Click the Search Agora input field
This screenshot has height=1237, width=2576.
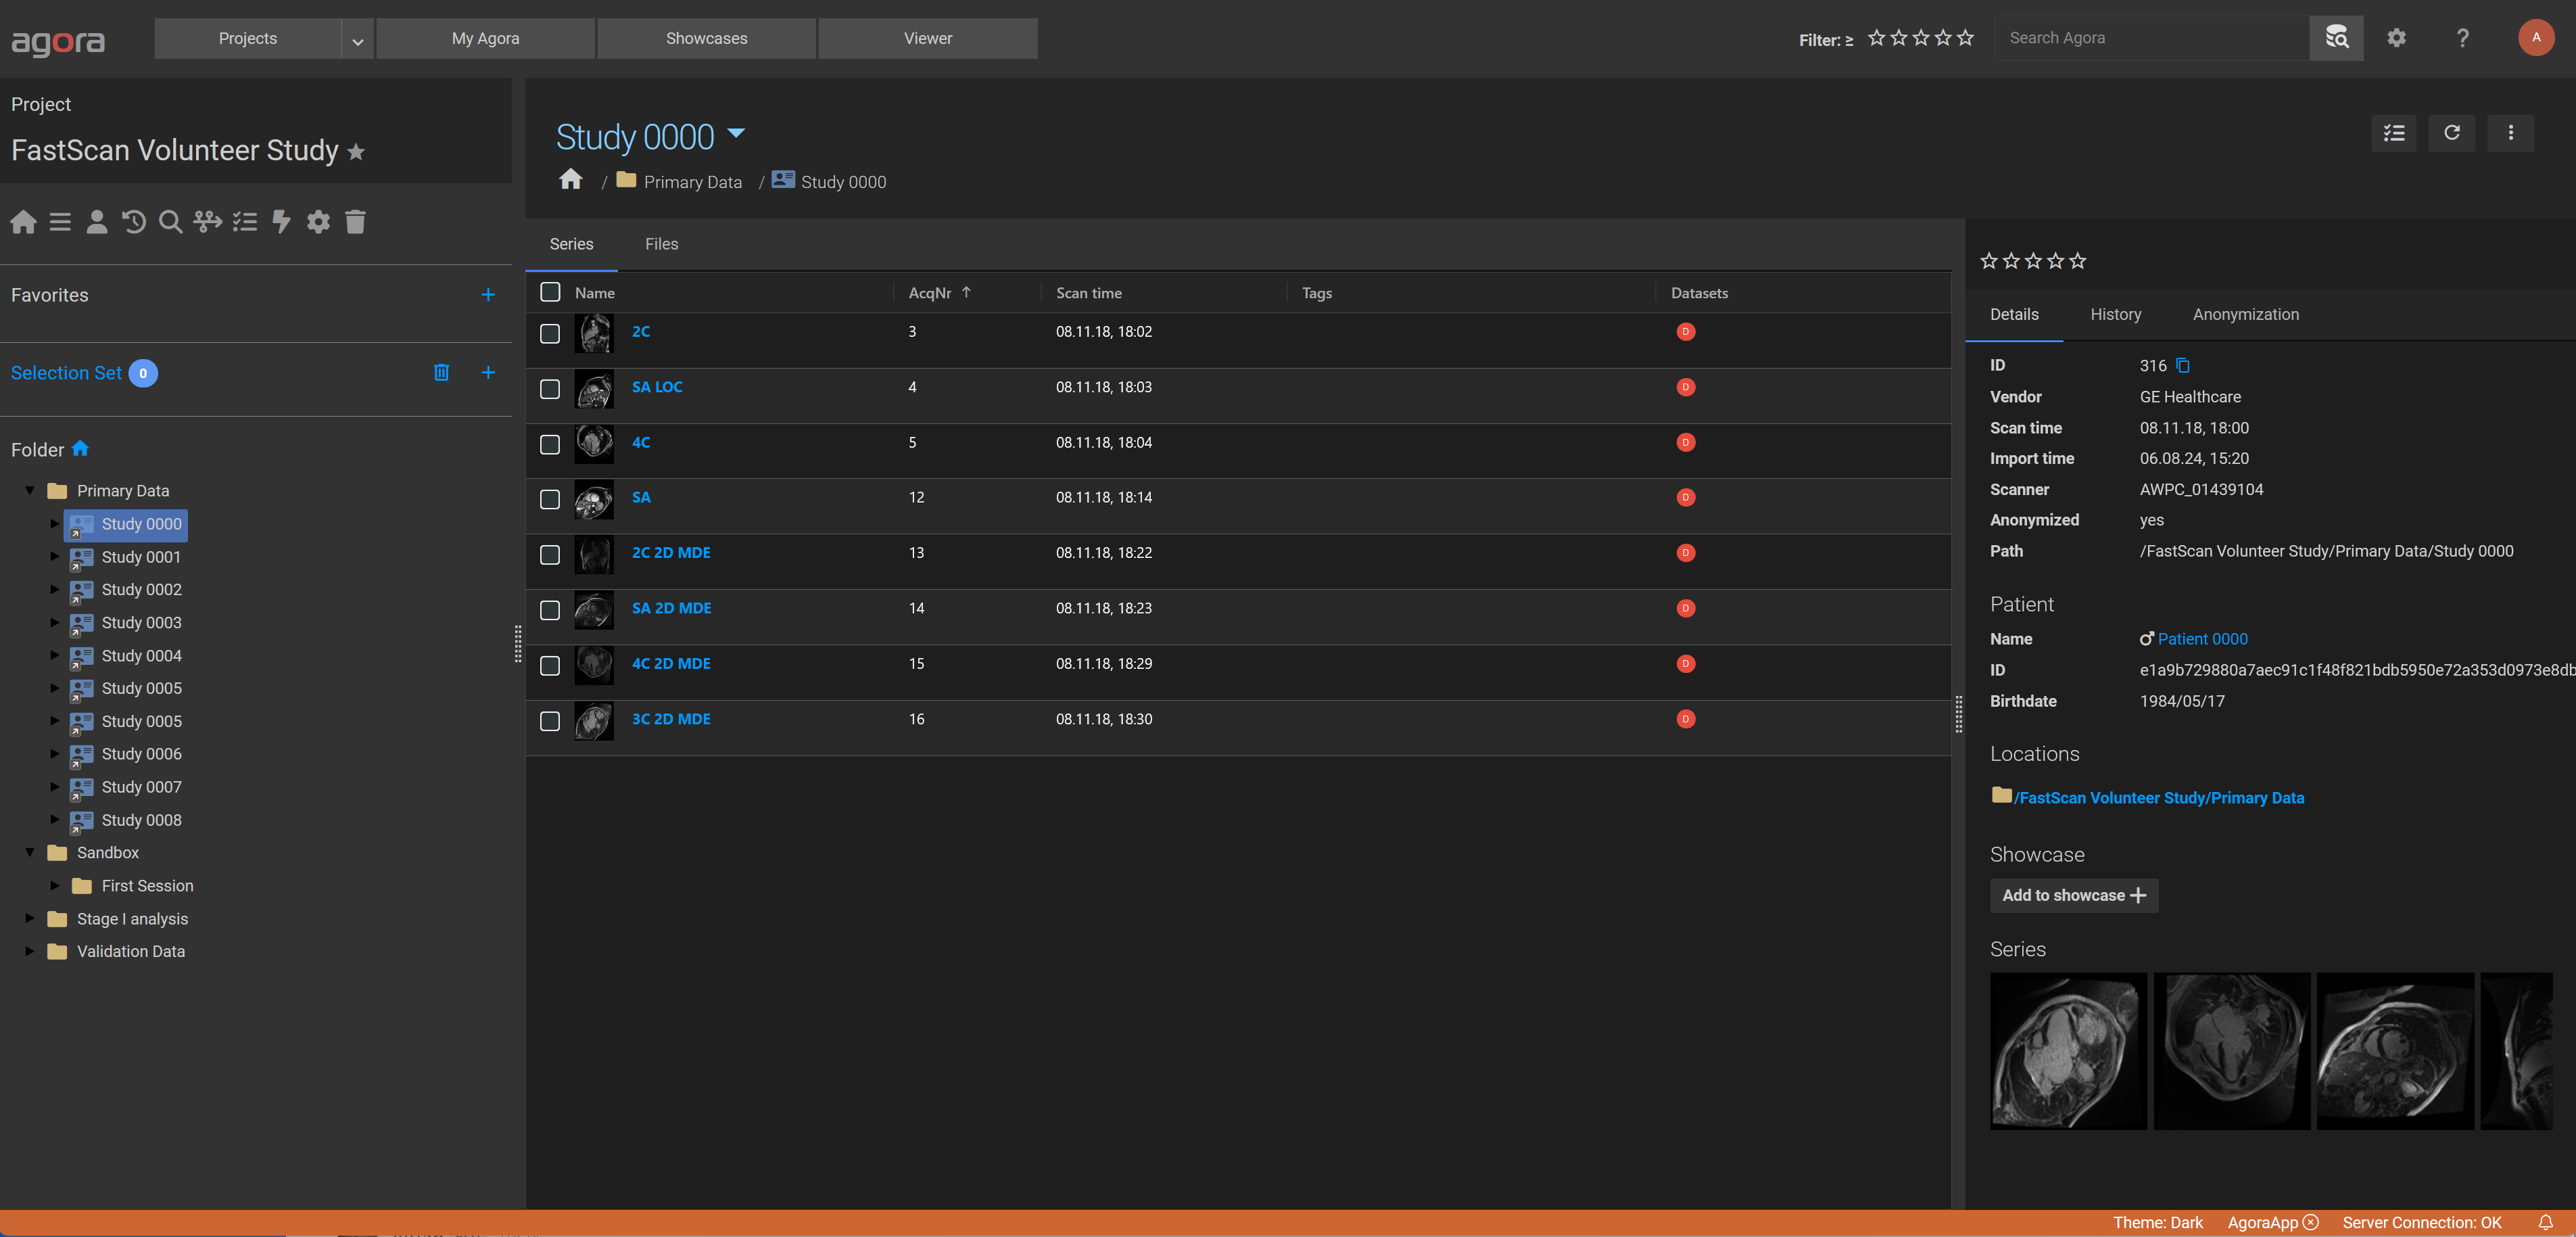pyautogui.click(x=2151, y=38)
